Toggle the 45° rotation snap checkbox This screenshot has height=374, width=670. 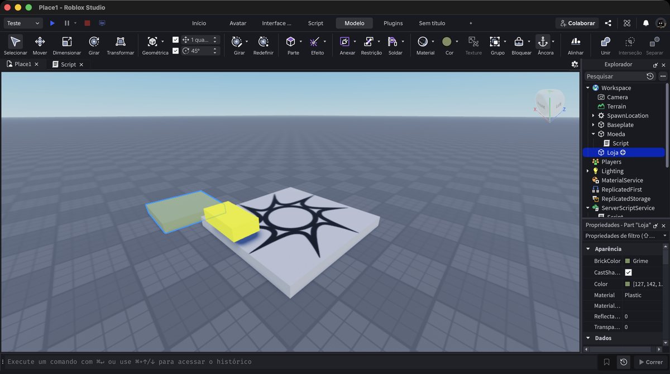click(176, 51)
